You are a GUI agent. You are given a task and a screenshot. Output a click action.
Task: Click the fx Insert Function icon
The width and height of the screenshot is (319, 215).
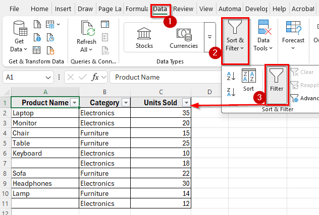(95, 77)
